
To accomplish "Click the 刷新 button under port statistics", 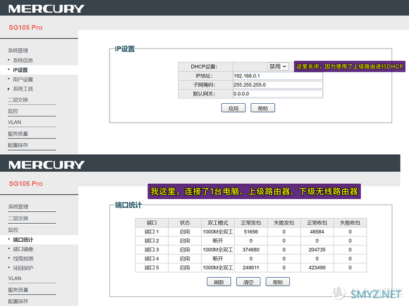I will tap(219, 282).
